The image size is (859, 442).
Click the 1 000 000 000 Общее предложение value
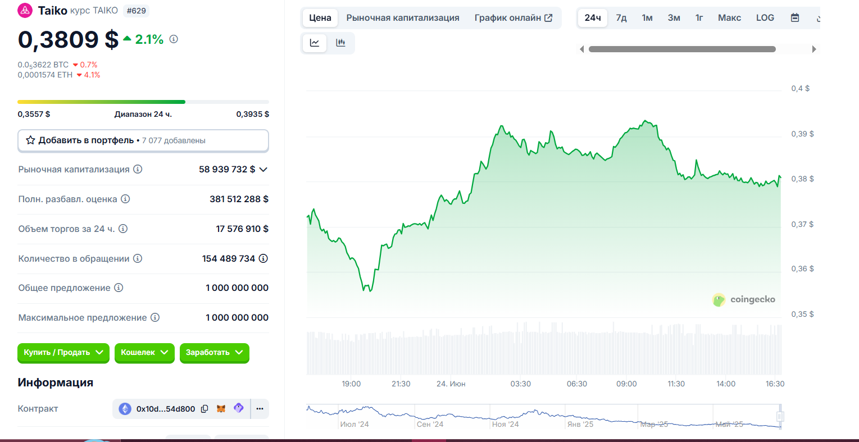pos(237,288)
